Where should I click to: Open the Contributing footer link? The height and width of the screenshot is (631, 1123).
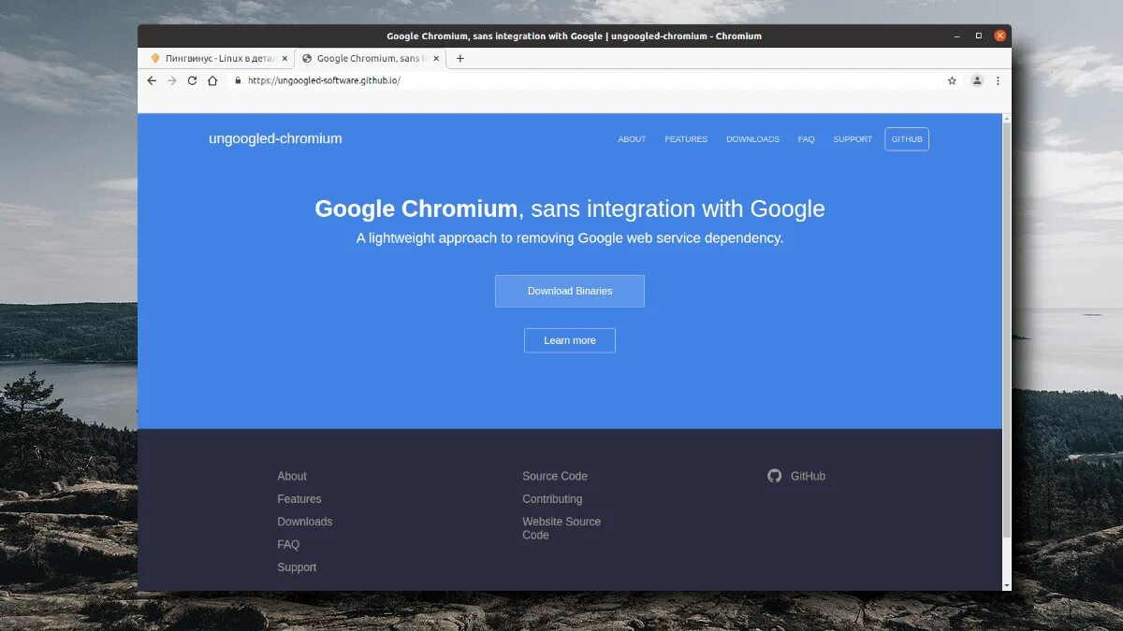pyautogui.click(x=552, y=499)
